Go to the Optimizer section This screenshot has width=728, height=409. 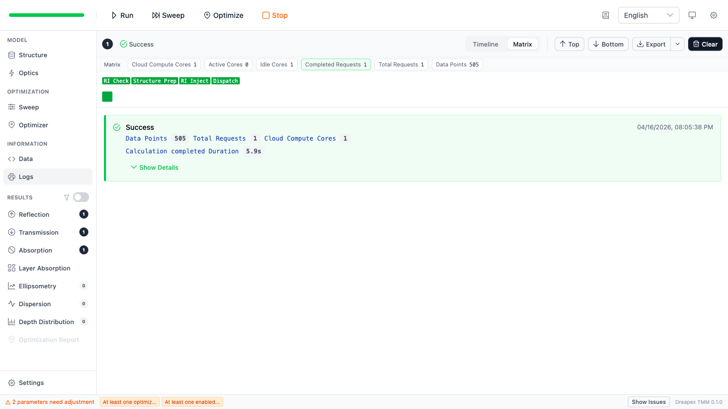33,125
